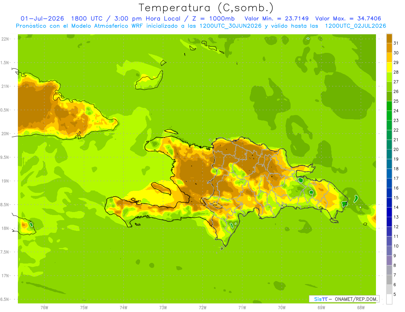The height and width of the screenshot is (312, 405).
Task: Click the "19N" latitude label
Action: tap(5, 181)
